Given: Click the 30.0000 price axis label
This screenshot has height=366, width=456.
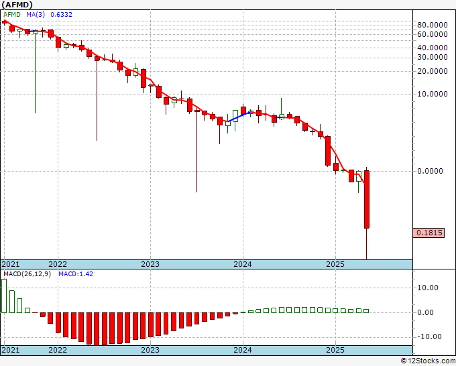Looking at the screenshot, I should 432,57.
